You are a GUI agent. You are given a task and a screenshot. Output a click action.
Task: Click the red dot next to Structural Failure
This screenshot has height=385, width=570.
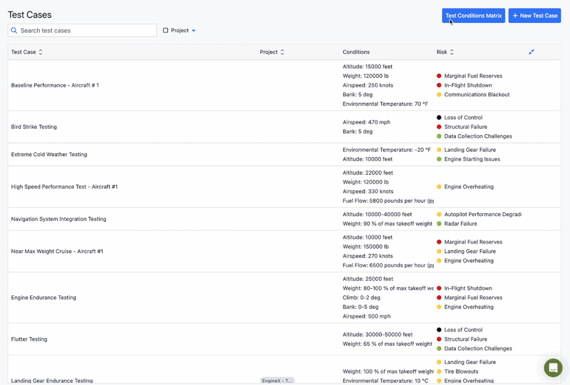438,127
